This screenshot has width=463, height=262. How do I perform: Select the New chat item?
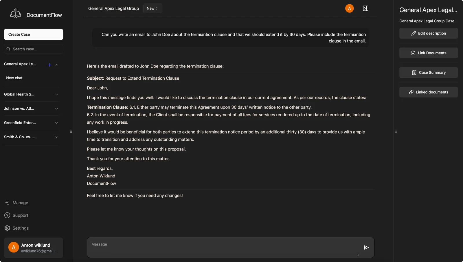coord(14,78)
